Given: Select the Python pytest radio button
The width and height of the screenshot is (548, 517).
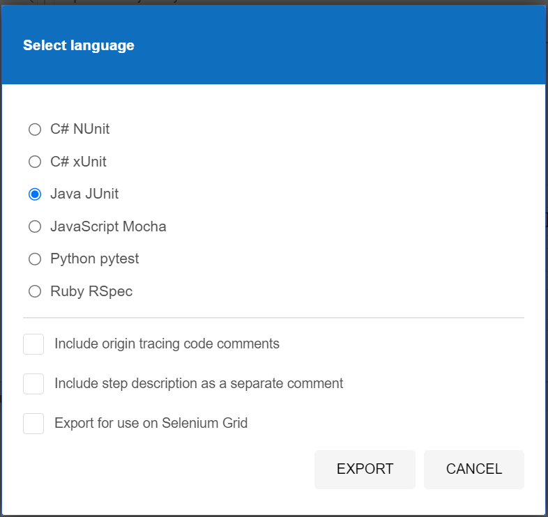Looking at the screenshot, I should coord(35,259).
